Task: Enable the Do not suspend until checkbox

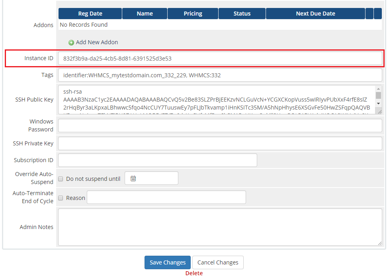Action: tap(61, 179)
